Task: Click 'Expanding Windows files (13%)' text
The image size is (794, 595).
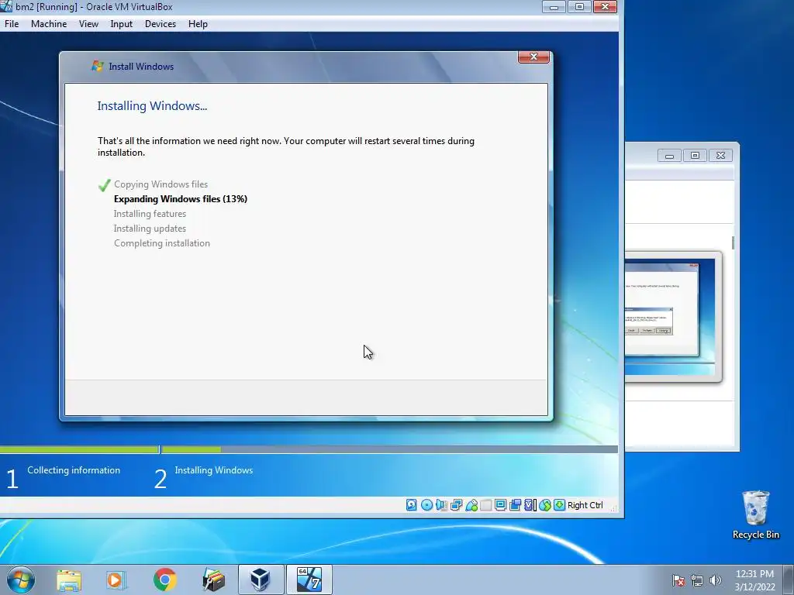Action: click(181, 199)
